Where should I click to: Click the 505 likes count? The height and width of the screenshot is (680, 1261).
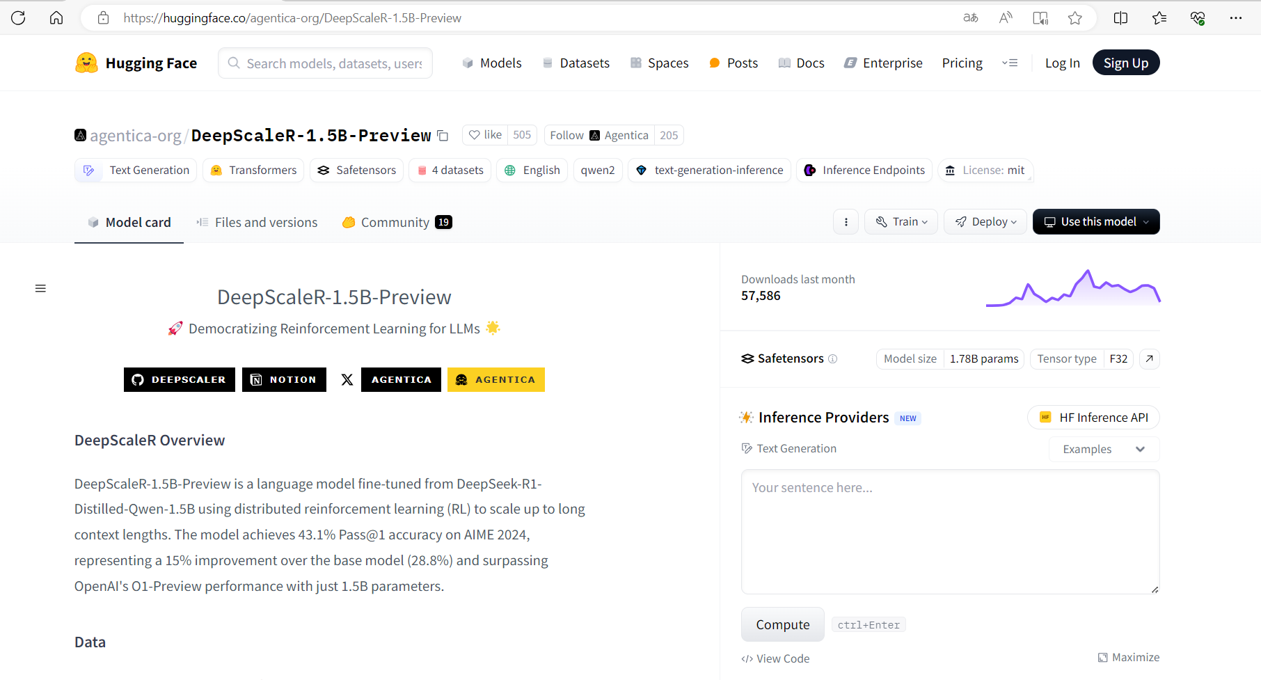[x=522, y=135]
